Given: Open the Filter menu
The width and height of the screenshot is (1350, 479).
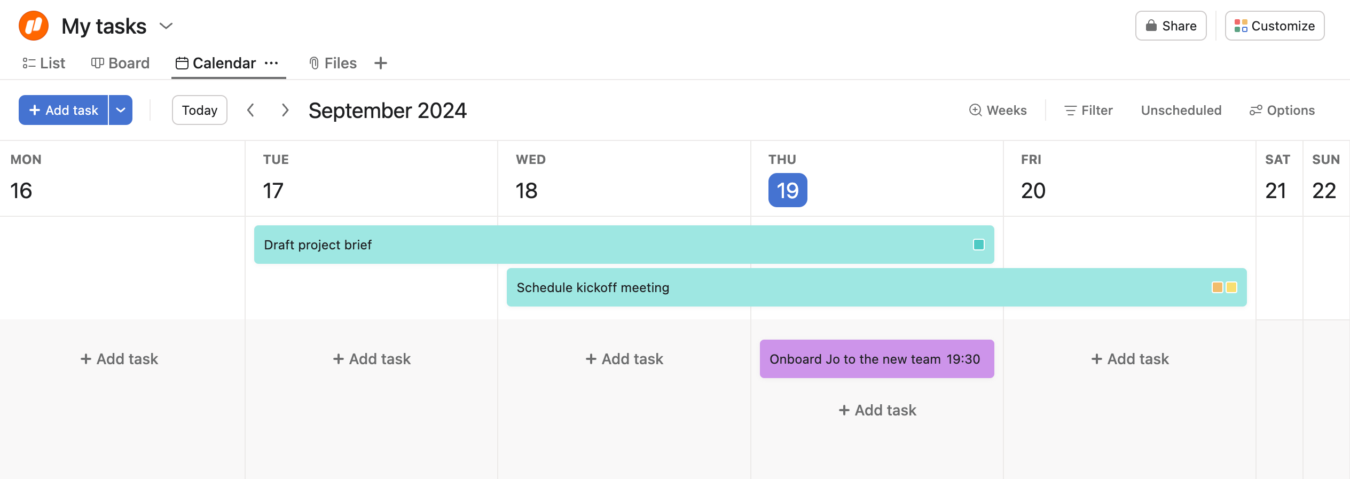Looking at the screenshot, I should click(1088, 111).
